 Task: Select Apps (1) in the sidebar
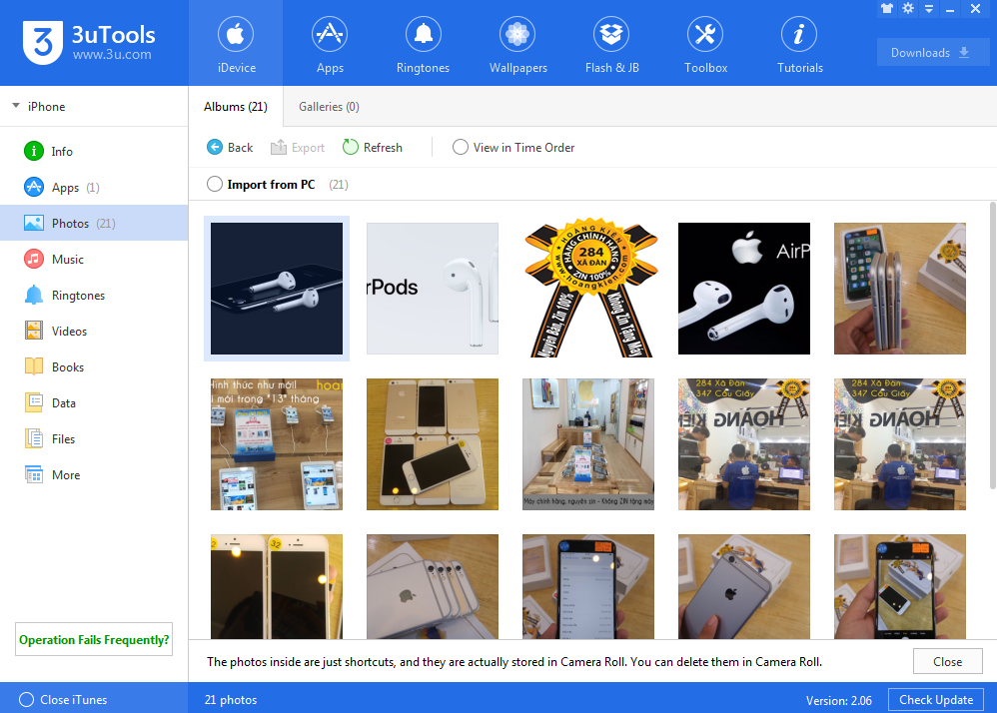point(94,188)
